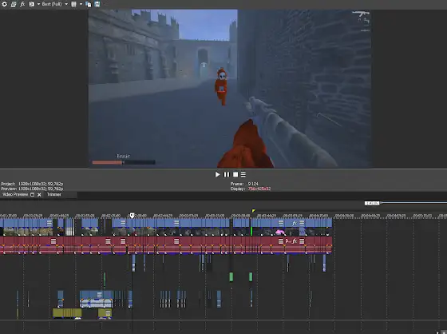Screen dimensions: 447x334
Task: Open the hamburger menu beside Stop
Action: tap(243, 174)
